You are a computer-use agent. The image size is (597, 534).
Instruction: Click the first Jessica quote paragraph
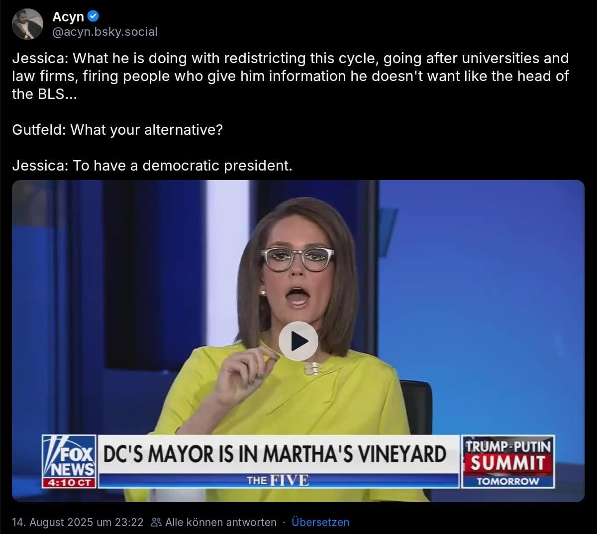click(x=291, y=76)
